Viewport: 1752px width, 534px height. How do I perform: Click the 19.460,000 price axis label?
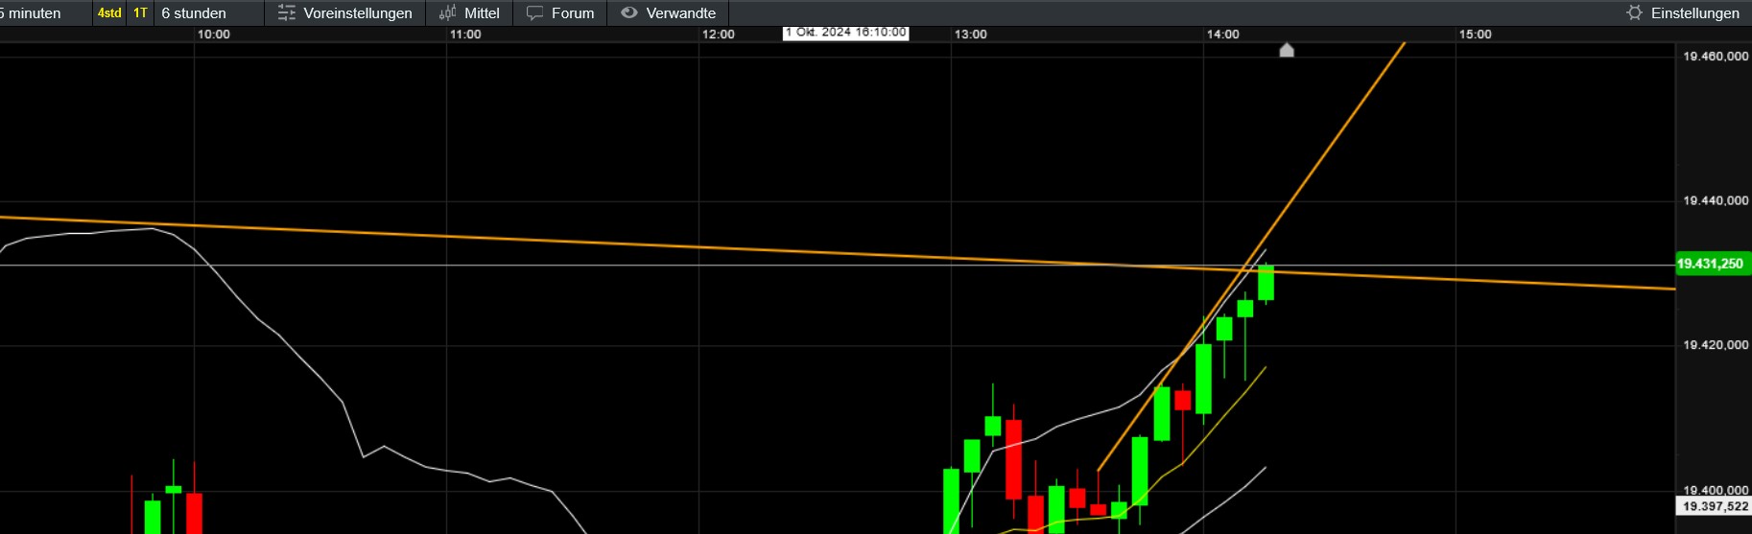click(1716, 57)
